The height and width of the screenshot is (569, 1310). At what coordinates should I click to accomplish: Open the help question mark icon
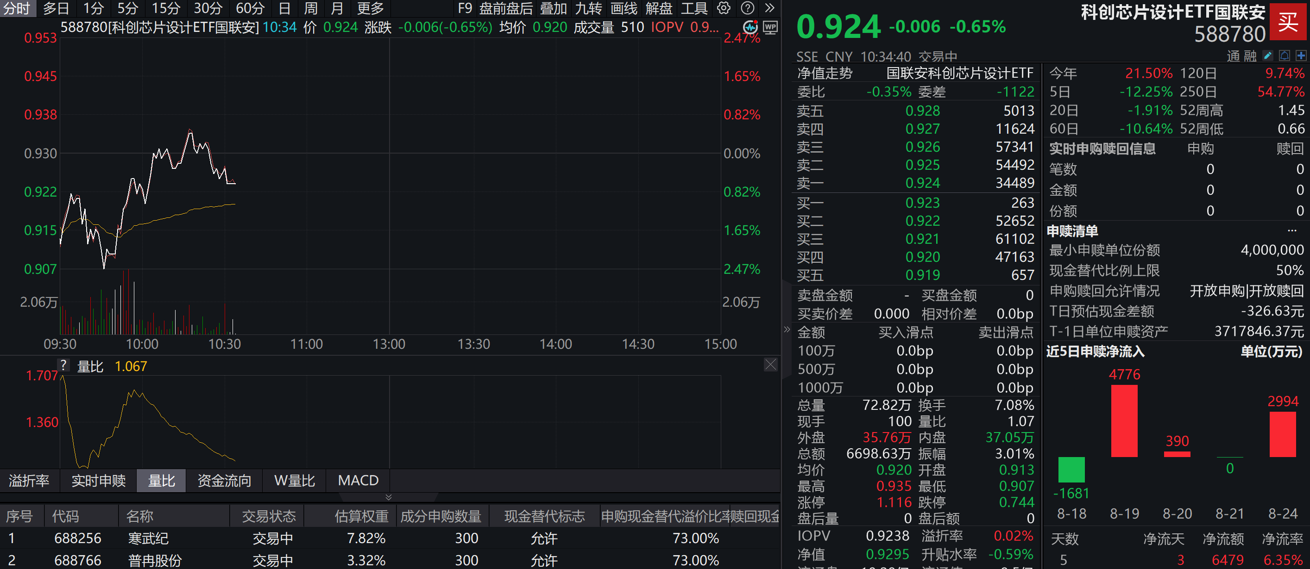(x=748, y=8)
